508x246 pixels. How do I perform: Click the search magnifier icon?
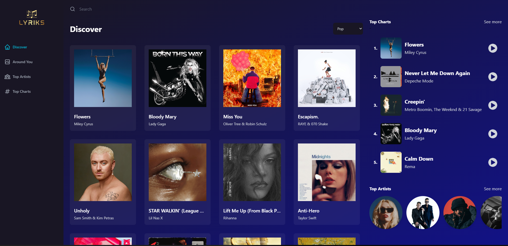click(72, 9)
